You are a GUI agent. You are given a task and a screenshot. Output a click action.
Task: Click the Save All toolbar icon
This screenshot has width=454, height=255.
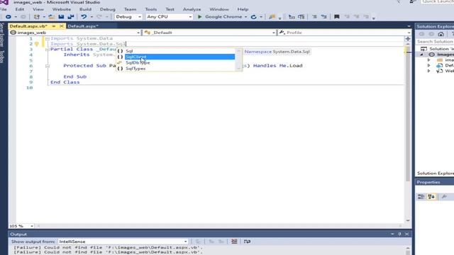pos(71,17)
